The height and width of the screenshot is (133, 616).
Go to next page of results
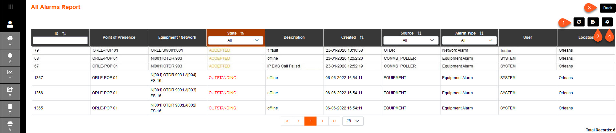(x=323, y=121)
